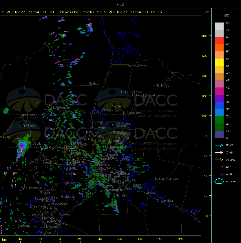Click the 'Catitas' map label
Viewport: 241px width, 243px height.
[150, 193]
